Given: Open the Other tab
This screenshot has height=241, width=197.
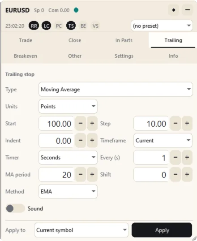Looking at the screenshot, I should pos(75,56).
